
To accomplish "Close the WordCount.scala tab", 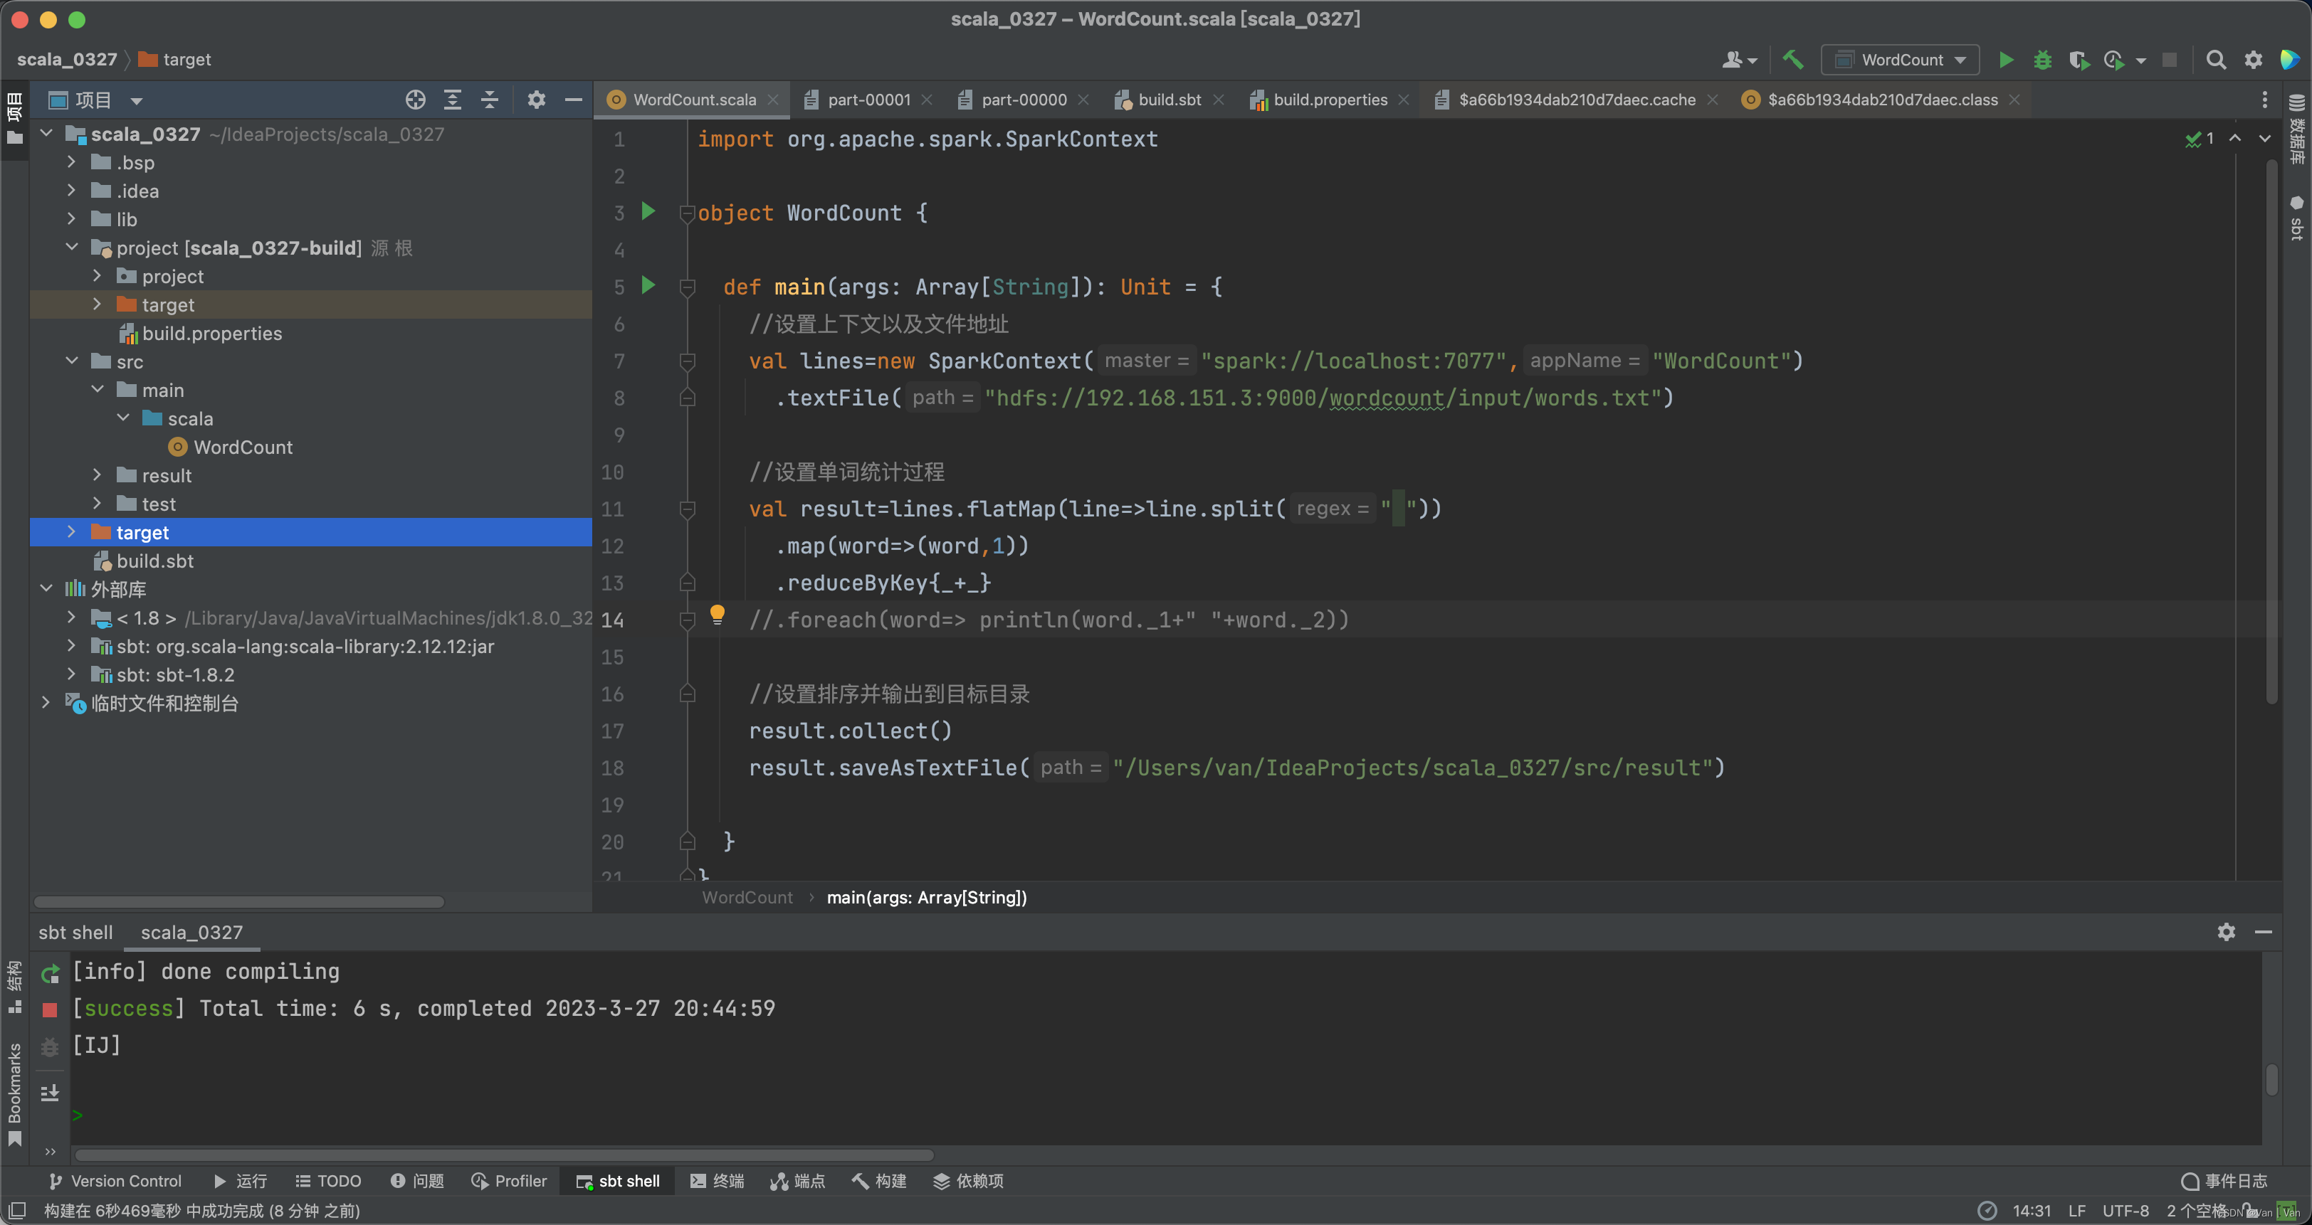I will (x=773, y=100).
